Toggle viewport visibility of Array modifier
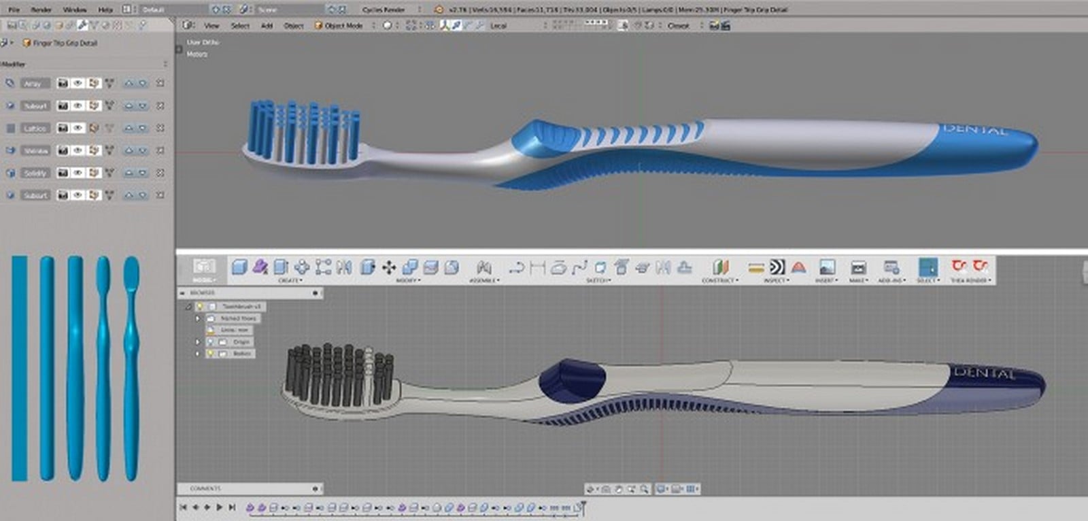The width and height of the screenshot is (1088, 521). tap(78, 83)
